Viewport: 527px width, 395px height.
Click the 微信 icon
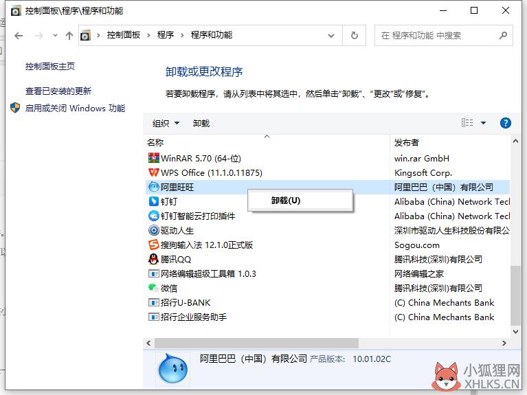point(154,288)
